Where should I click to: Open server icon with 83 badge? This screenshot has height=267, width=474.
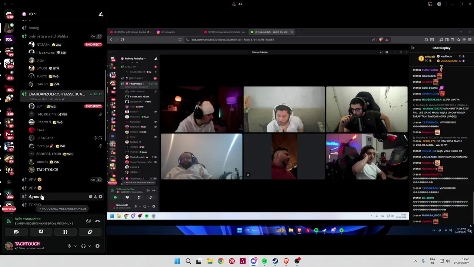click(x=9, y=158)
